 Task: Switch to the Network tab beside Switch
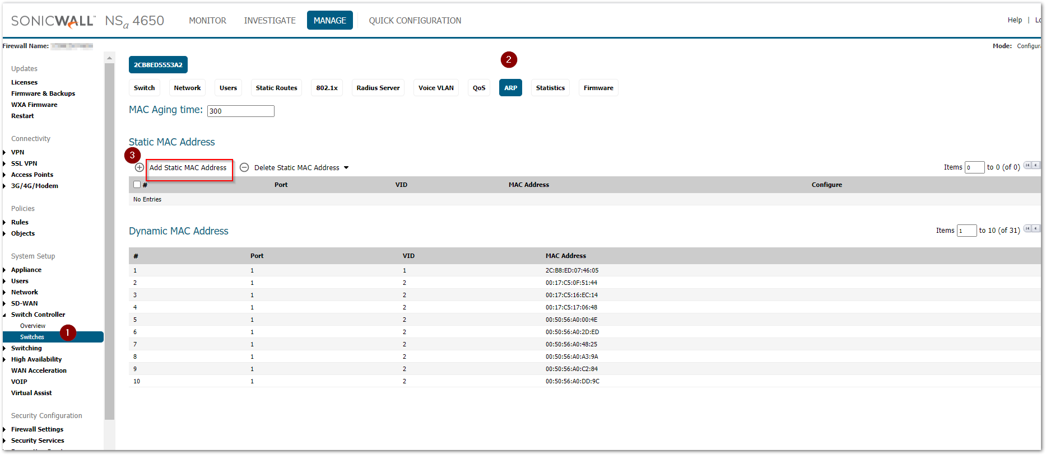click(187, 88)
